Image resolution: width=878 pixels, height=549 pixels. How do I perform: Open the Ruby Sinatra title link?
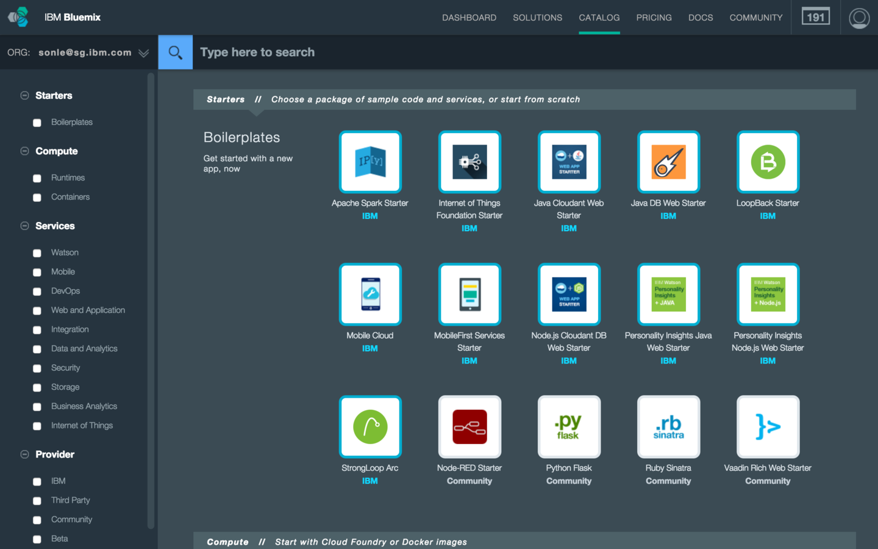point(668,468)
